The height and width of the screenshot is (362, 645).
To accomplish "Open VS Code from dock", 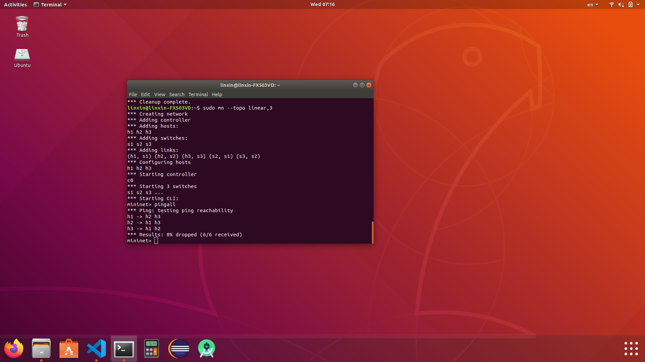I will tap(96, 349).
